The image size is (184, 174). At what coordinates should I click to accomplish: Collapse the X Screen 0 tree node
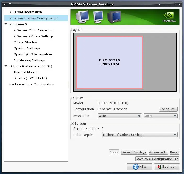coord(6,24)
